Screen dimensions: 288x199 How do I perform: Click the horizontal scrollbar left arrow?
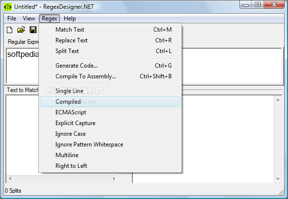tap(10, 179)
